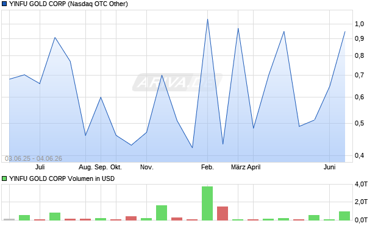Click the 'März' month label
The image size is (378, 226).
coord(238,167)
